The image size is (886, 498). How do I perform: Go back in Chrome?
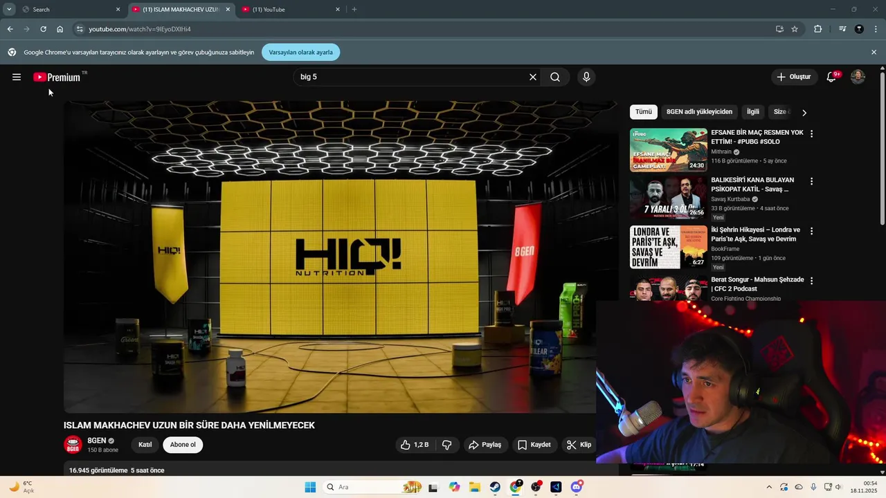(x=10, y=29)
